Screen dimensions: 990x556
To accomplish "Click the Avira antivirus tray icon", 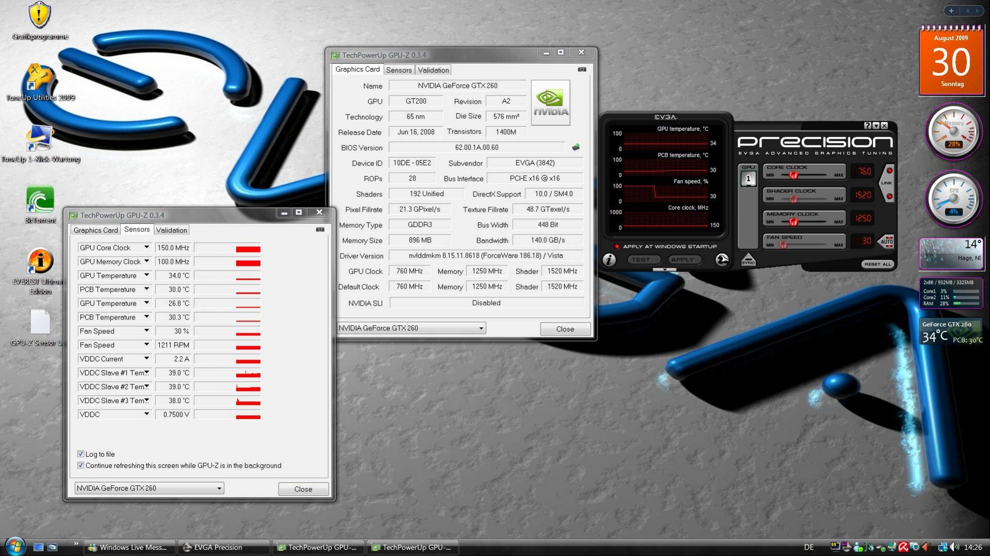I will click(903, 547).
